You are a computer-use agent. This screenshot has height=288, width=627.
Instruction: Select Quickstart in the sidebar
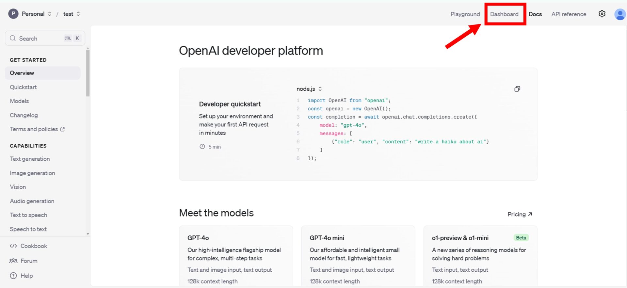pyautogui.click(x=23, y=87)
